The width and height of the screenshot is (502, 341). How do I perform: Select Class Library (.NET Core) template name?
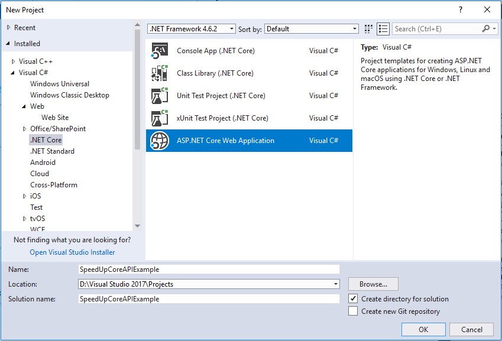click(x=215, y=73)
